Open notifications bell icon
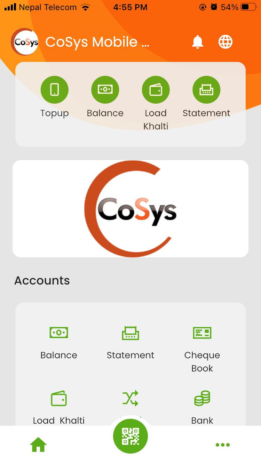The image size is (261, 464). click(198, 42)
